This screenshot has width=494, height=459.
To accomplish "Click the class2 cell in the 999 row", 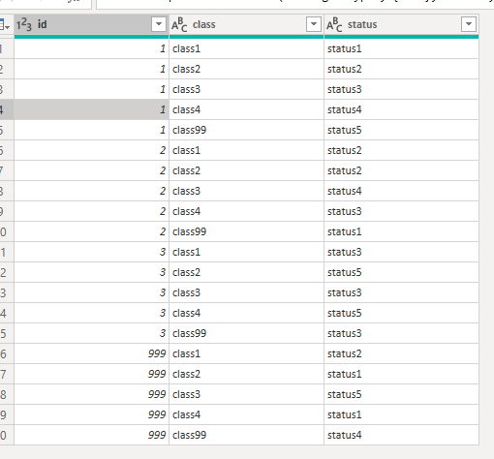I will (246, 374).
